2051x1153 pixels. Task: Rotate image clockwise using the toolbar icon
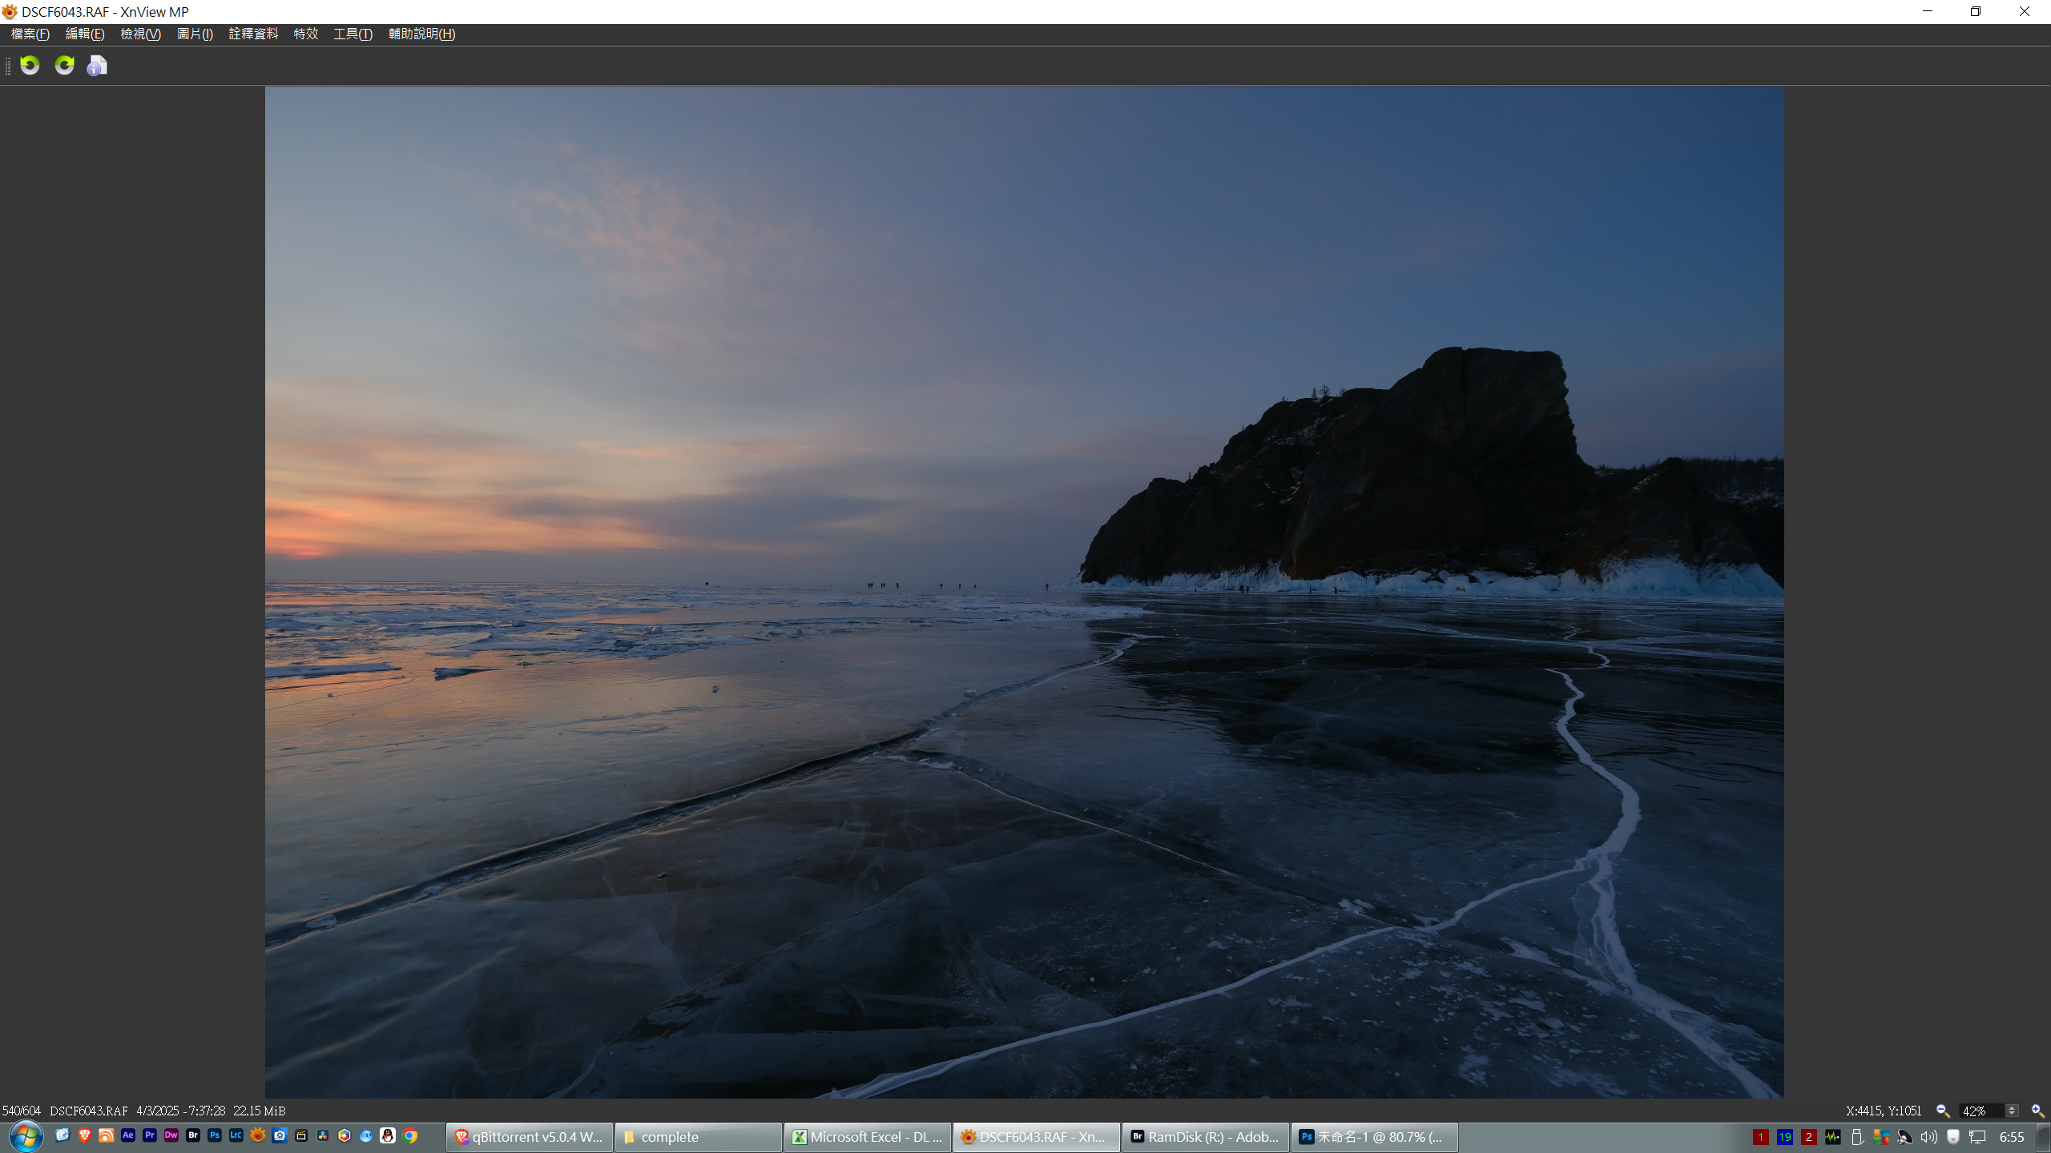[x=64, y=65]
